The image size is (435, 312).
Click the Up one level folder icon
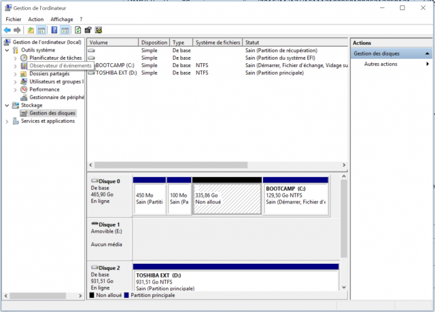31,30
